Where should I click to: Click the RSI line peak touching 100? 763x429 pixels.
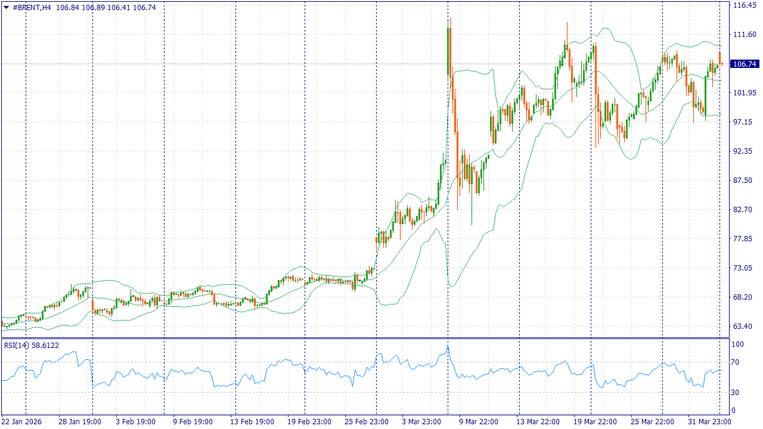(x=448, y=346)
